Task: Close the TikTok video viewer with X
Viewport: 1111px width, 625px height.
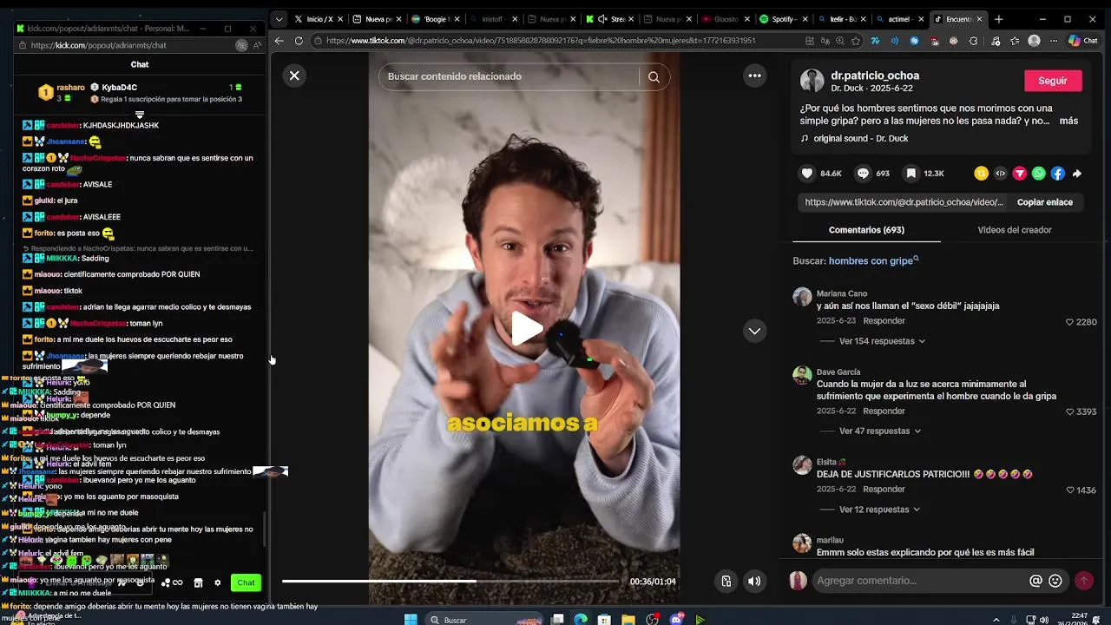Action: click(294, 76)
